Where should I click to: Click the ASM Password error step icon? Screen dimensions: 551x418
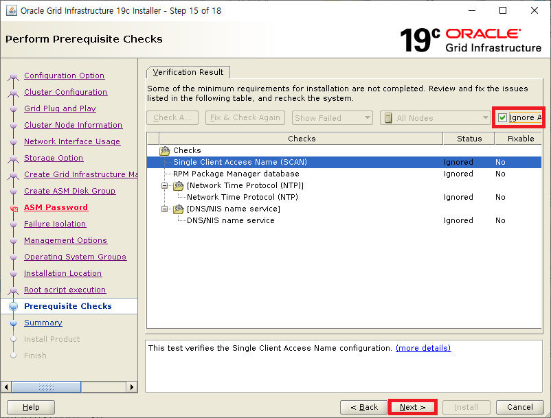click(14, 208)
